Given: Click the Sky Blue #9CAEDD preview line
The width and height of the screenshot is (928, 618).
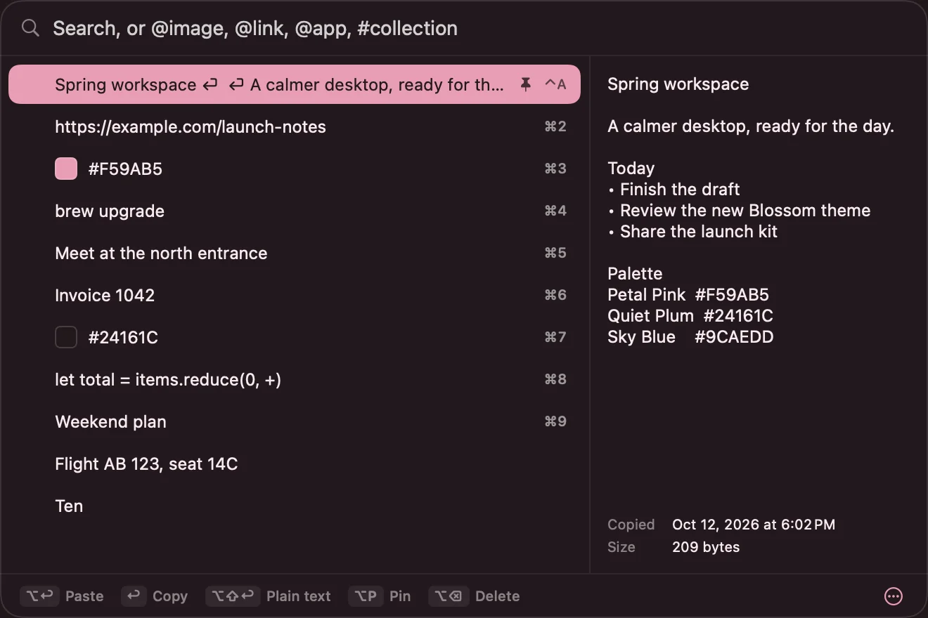Looking at the screenshot, I should tap(690, 337).
